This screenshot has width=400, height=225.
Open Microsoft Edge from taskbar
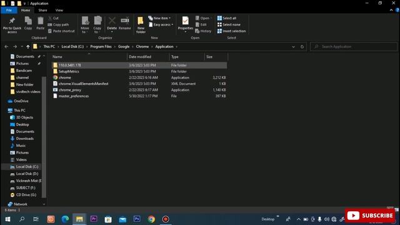point(65,219)
